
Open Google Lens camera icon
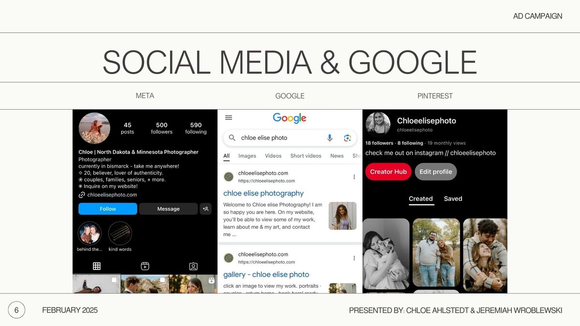(347, 138)
